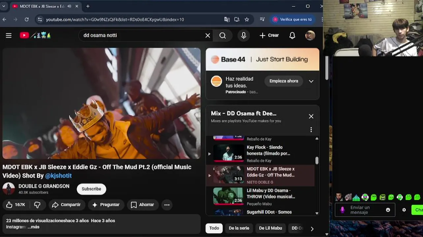The height and width of the screenshot is (237, 423).
Task: Click the Empieza ahora ad button
Action: pos(284,81)
